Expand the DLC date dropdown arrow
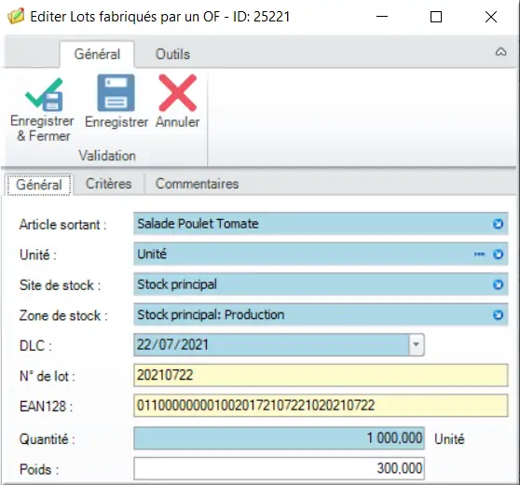This screenshot has height=485, width=520. pos(417,345)
